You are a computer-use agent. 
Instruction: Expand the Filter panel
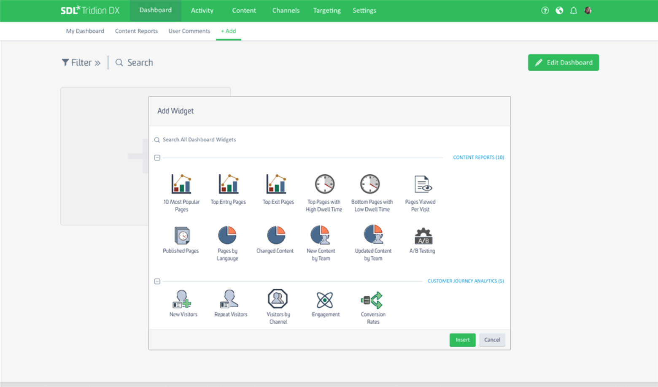click(81, 62)
